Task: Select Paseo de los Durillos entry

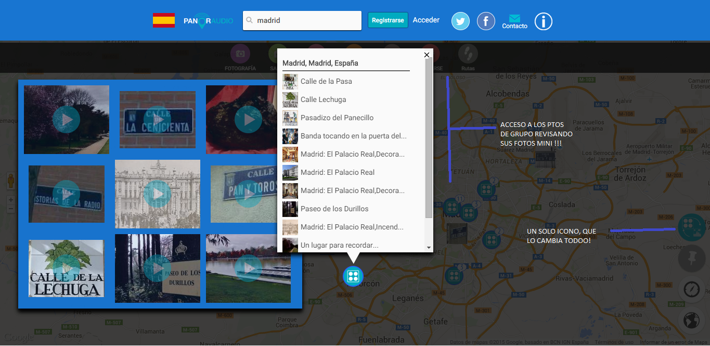Action: [334, 209]
